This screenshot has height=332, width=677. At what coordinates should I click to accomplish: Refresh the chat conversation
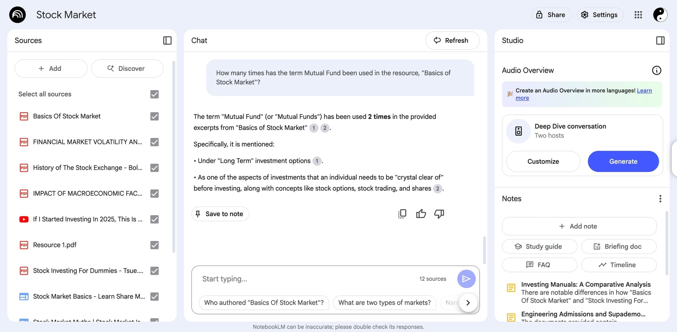click(452, 40)
